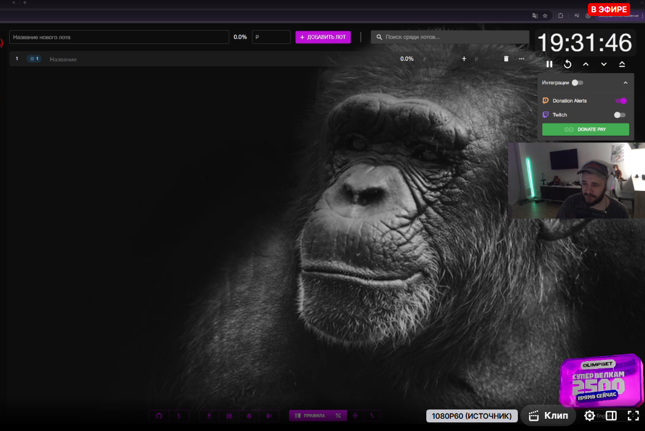The image size is (645, 431).
Task: Focus the new lot amount field
Action: point(271,37)
